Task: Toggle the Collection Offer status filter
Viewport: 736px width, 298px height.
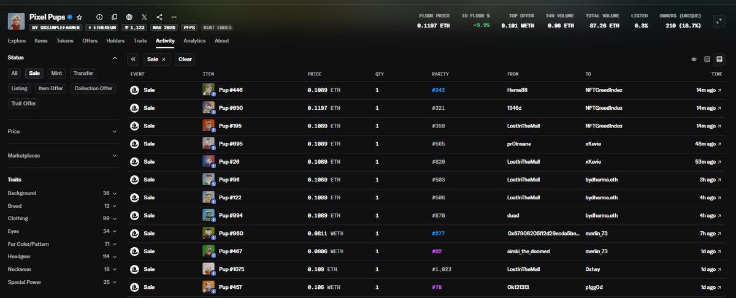Action: click(94, 88)
